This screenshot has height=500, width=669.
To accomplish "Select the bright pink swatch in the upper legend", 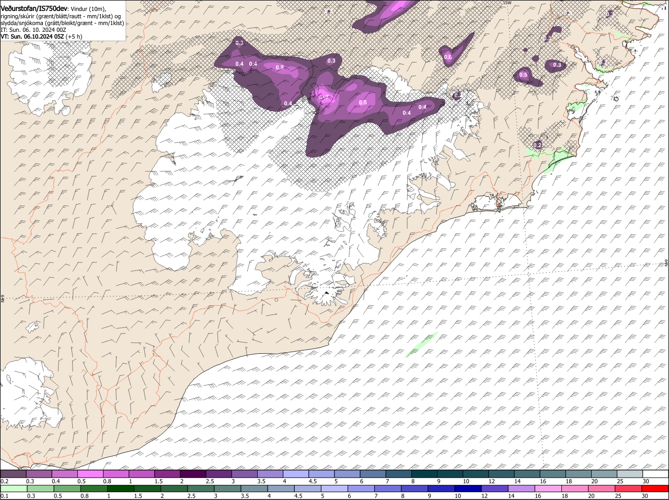I will click(90, 474).
